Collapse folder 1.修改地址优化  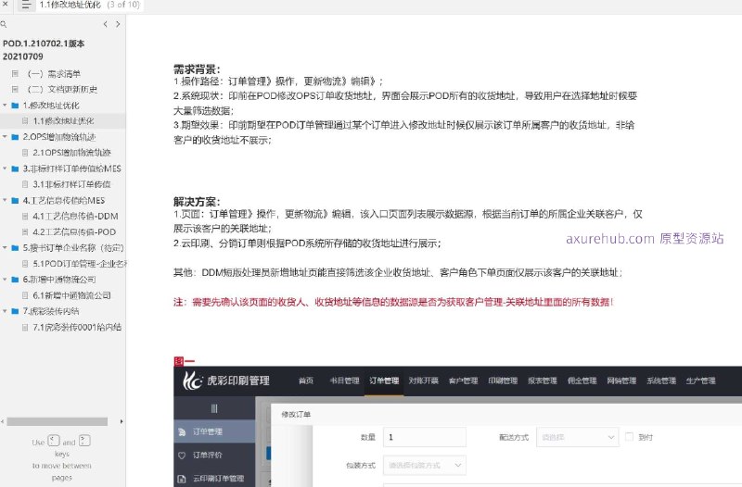pos(5,106)
